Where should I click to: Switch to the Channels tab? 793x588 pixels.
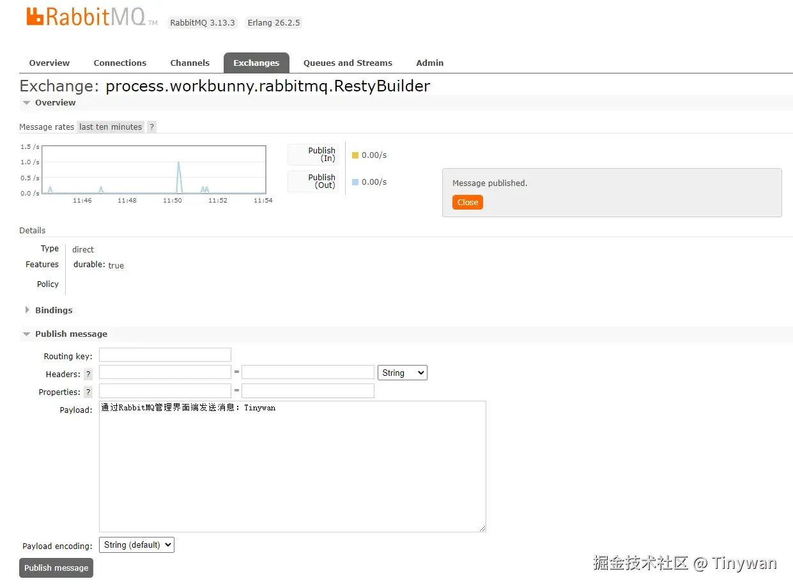pyautogui.click(x=190, y=63)
